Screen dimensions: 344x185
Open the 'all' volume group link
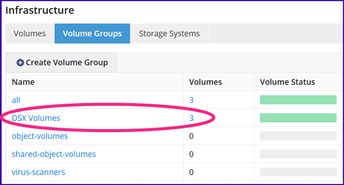(x=16, y=100)
